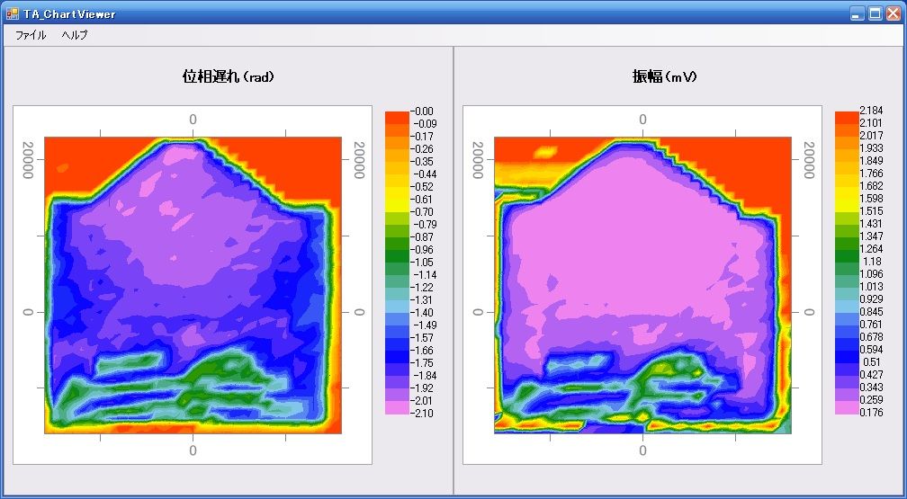Viewport: 907px width, 499px height.
Task: Click the -1.49 legend value
Action: (425, 325)
